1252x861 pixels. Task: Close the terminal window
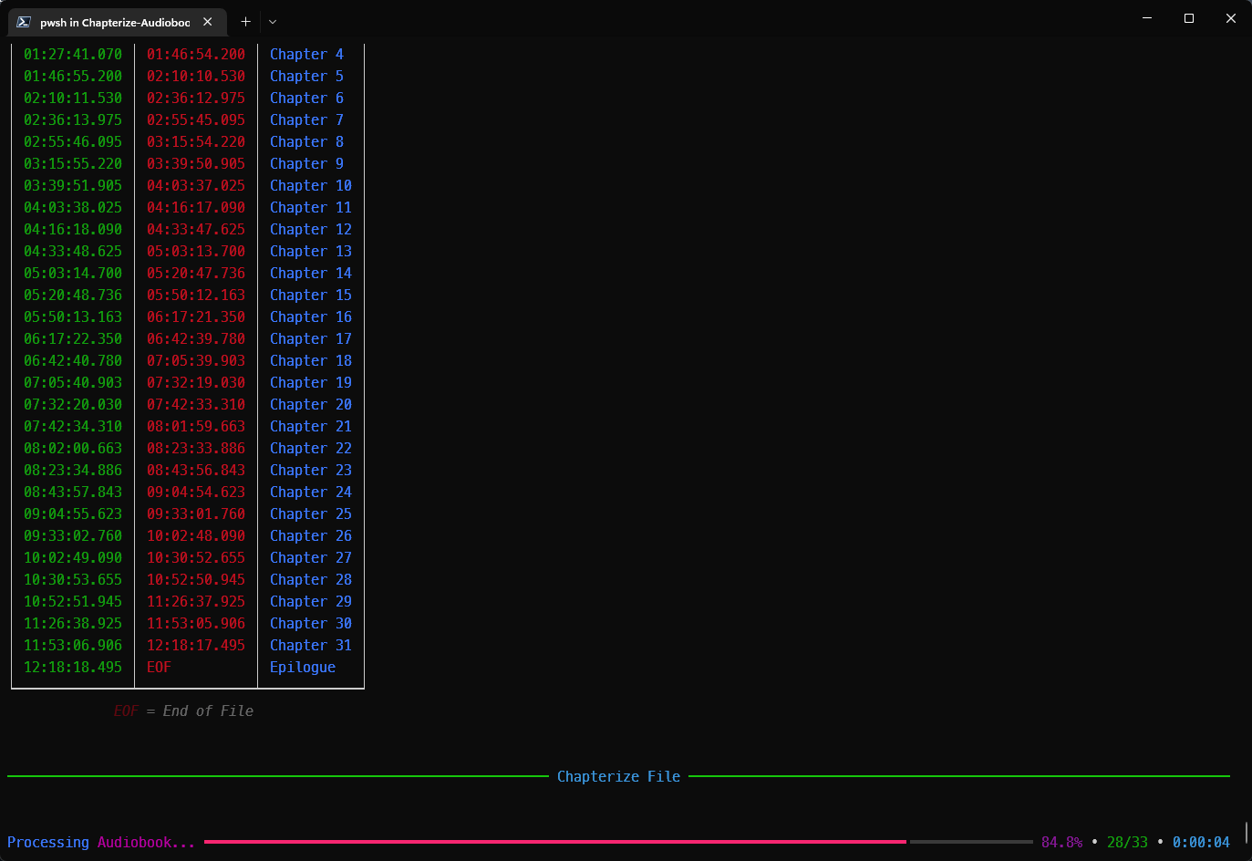(x=1231, y=18)
